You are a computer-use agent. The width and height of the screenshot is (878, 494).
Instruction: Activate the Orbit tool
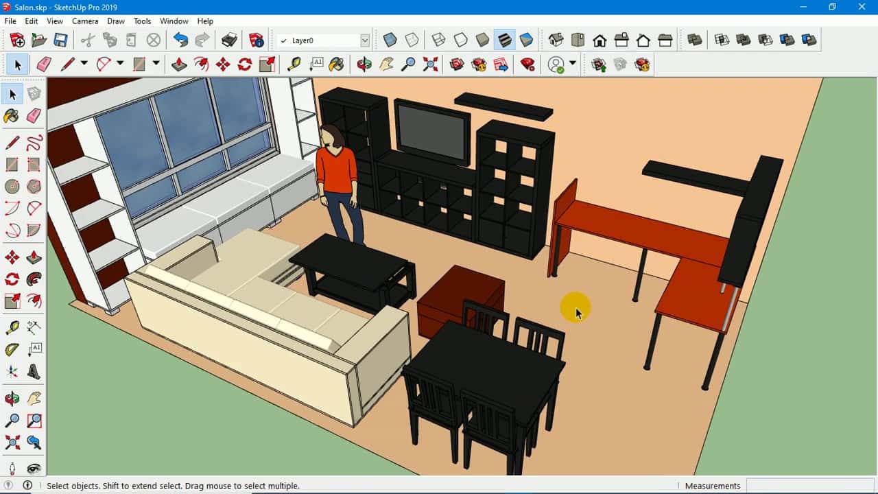pos(363,64)
